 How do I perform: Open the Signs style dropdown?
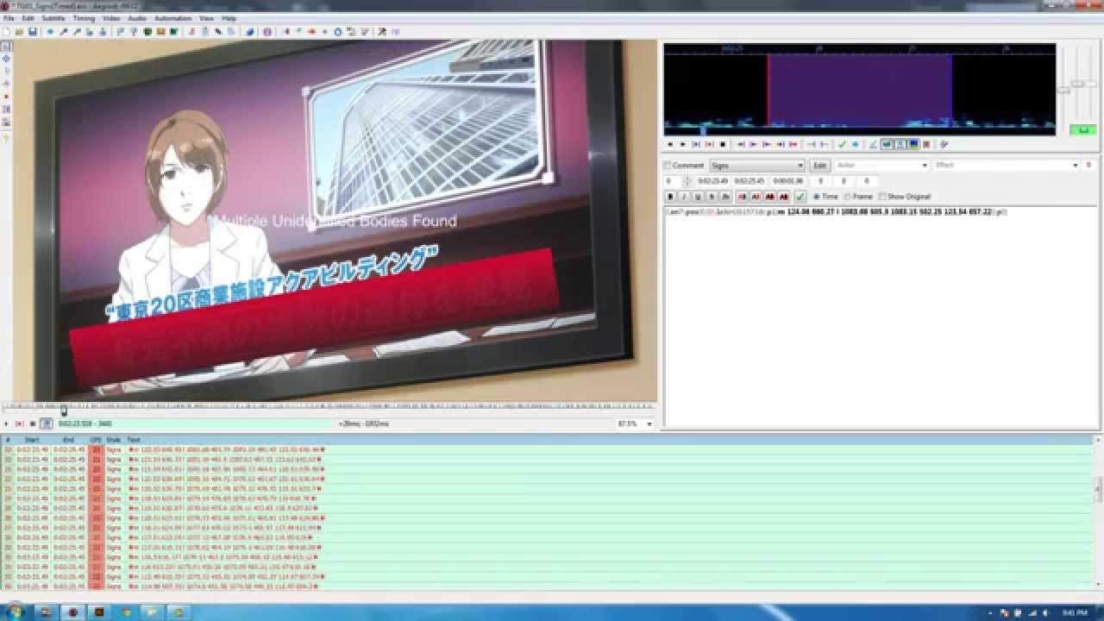click(x=757, y=165)
